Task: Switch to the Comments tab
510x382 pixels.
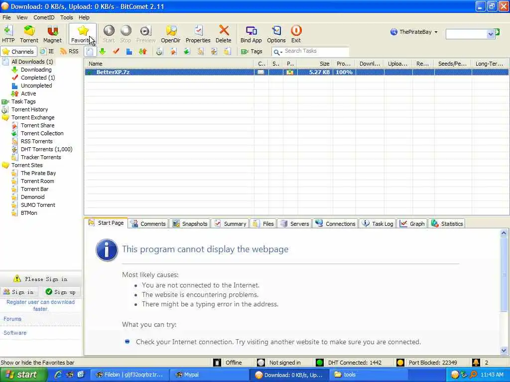Action: (x=148, y=223)
